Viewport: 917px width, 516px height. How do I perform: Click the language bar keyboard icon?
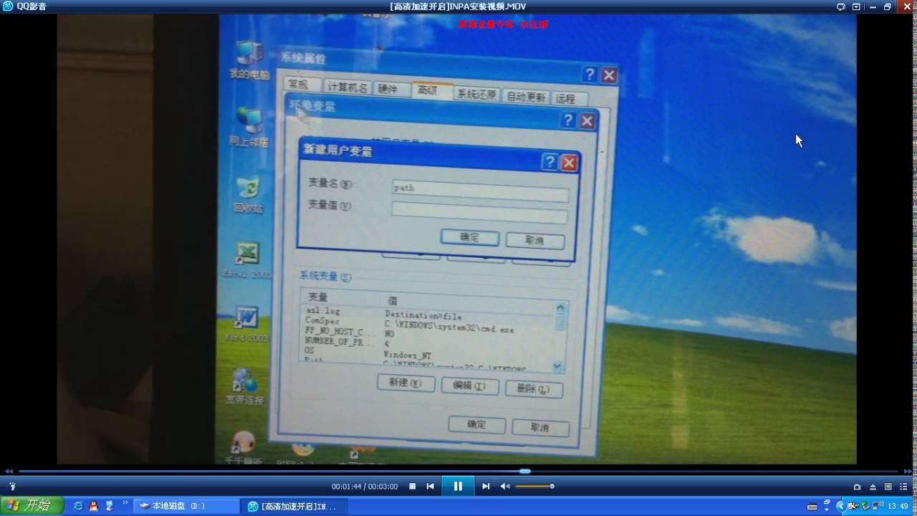click(812, 507)
